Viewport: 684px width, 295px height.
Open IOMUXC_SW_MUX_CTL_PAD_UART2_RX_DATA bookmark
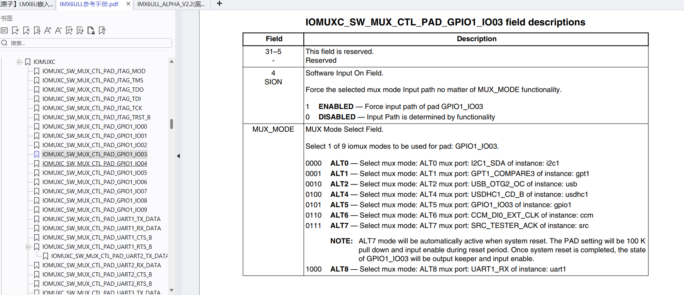pos(102,265)
